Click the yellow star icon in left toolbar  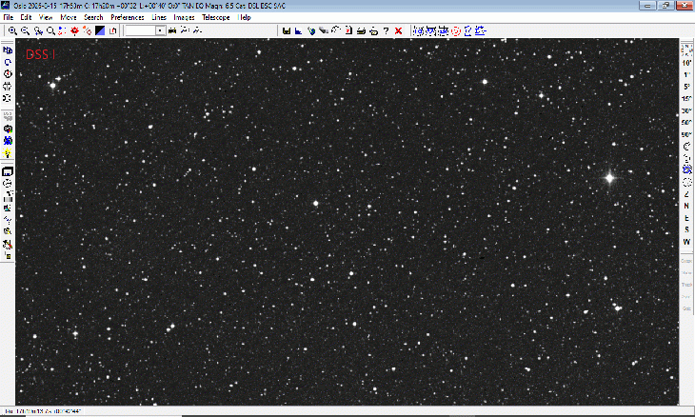point(8,153)
